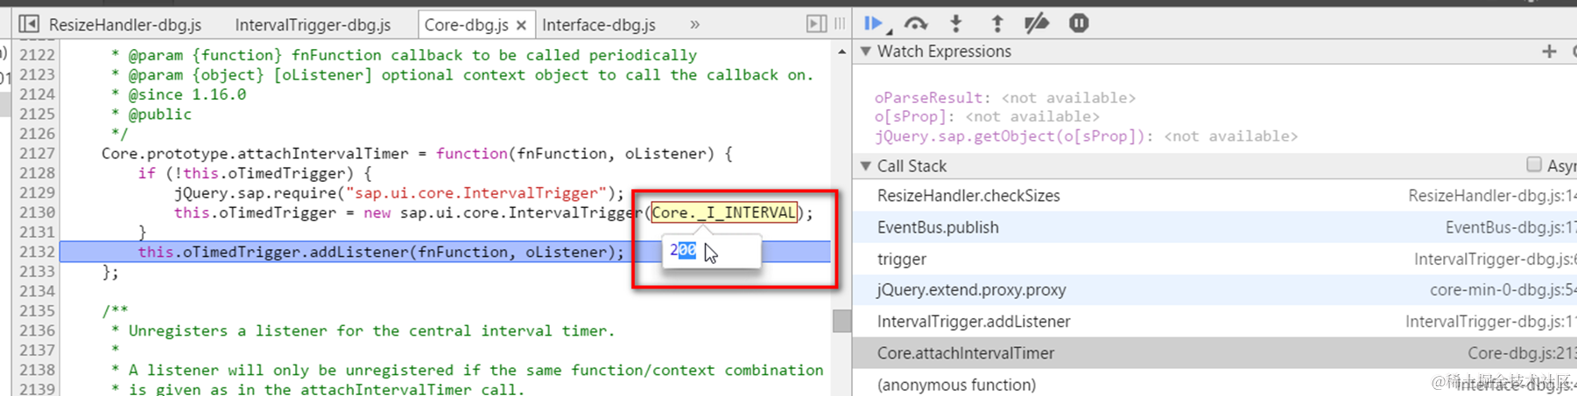This screenshot has height=396, width=1577.
Task: Enable the Async call stack checkbox
Action: pyautogui.click(x=1533, y=164)
